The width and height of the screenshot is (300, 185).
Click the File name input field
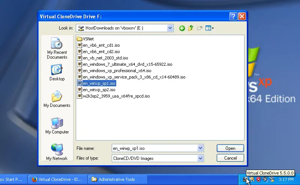pyautogui.click(x=154, y=148)
